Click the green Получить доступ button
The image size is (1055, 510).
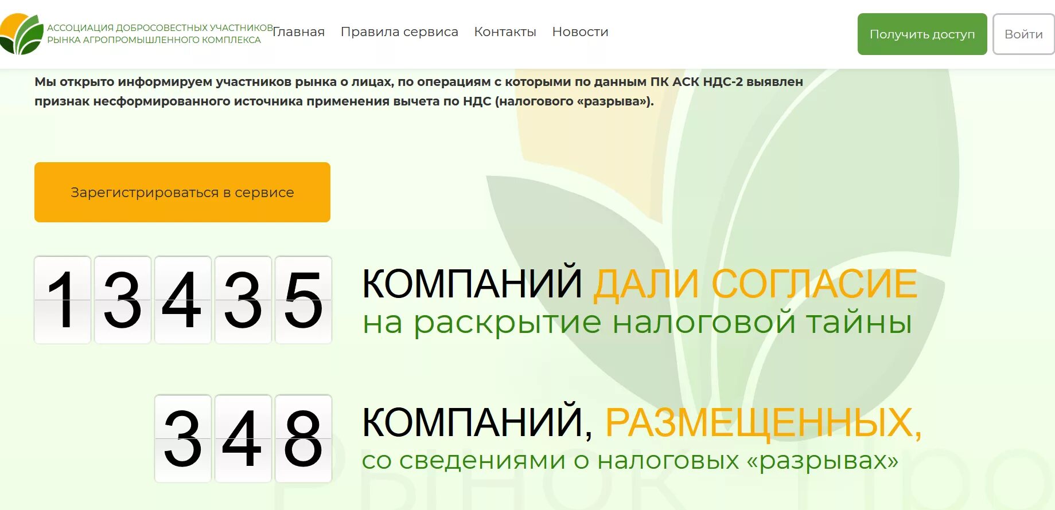click(922, 34)
